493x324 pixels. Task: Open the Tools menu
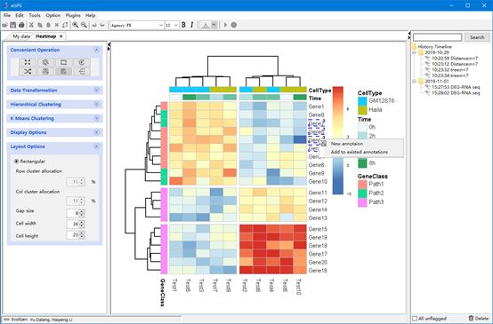(35, 15)
